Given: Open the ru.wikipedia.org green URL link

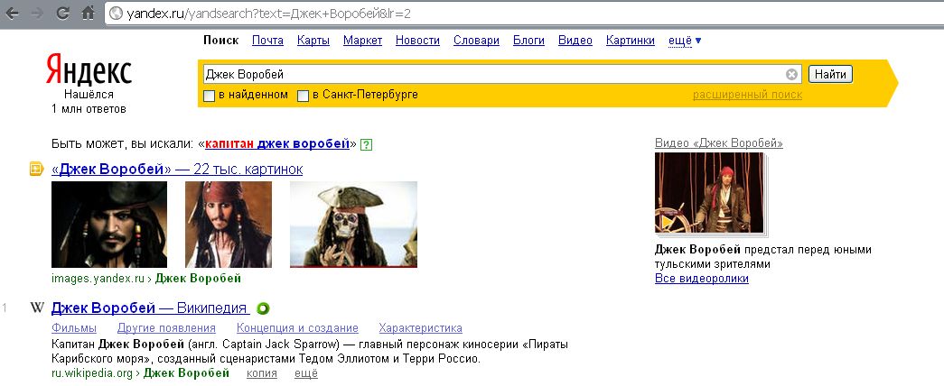Looking at the screenshot, I should [x=94, y=373].
